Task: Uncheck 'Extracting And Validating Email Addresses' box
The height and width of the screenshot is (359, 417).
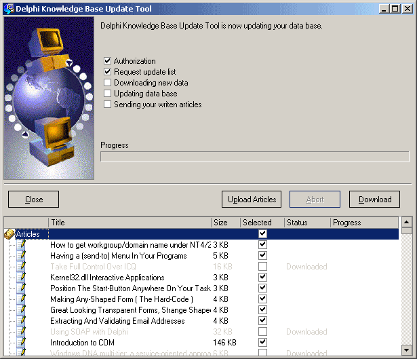Action: point(263,321)
